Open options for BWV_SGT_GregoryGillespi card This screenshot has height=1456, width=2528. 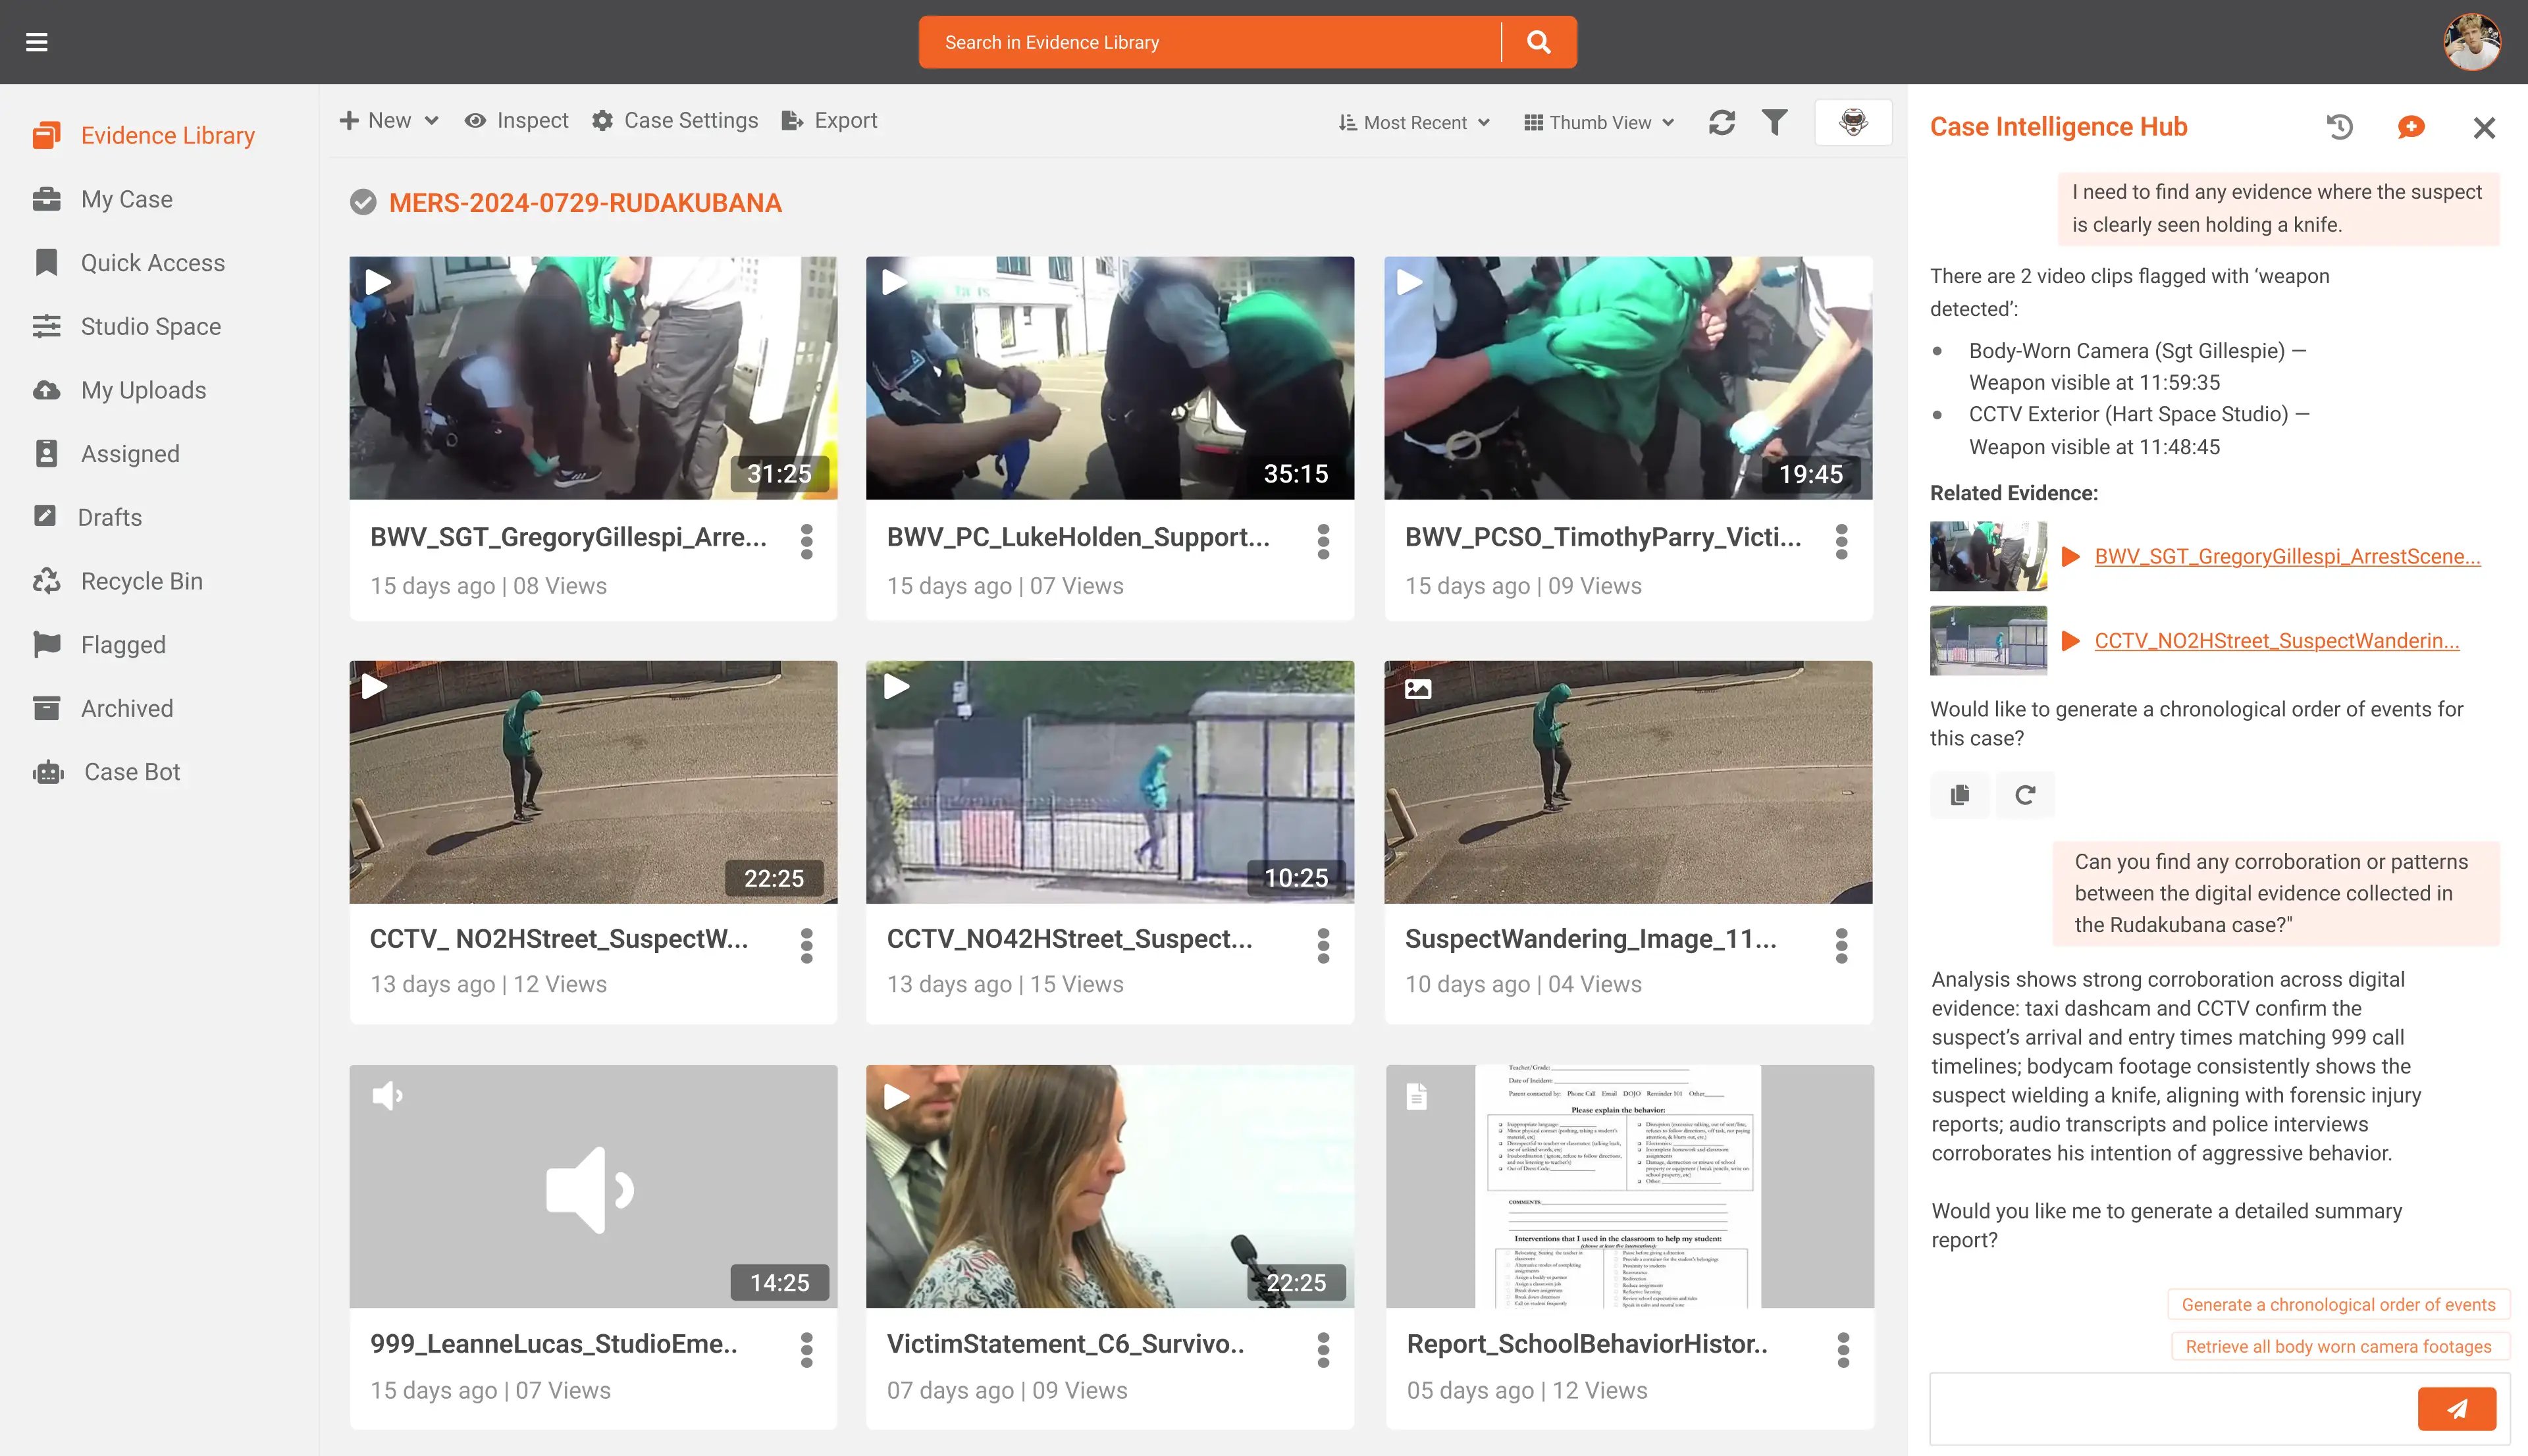[x=807, y=541]
